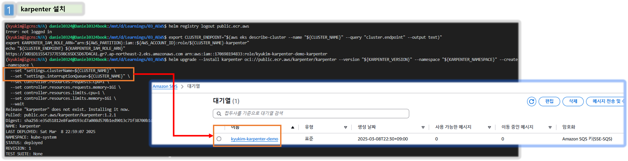Click the creation date 2025-03-08T22:30+09:00 cell

coord(383,139)
